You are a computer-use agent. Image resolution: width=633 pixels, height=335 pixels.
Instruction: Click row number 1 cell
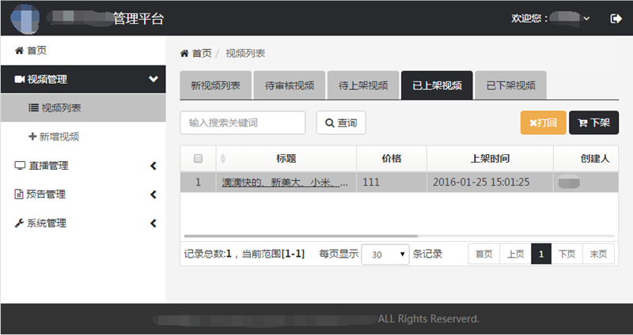[x=198, y=183]
